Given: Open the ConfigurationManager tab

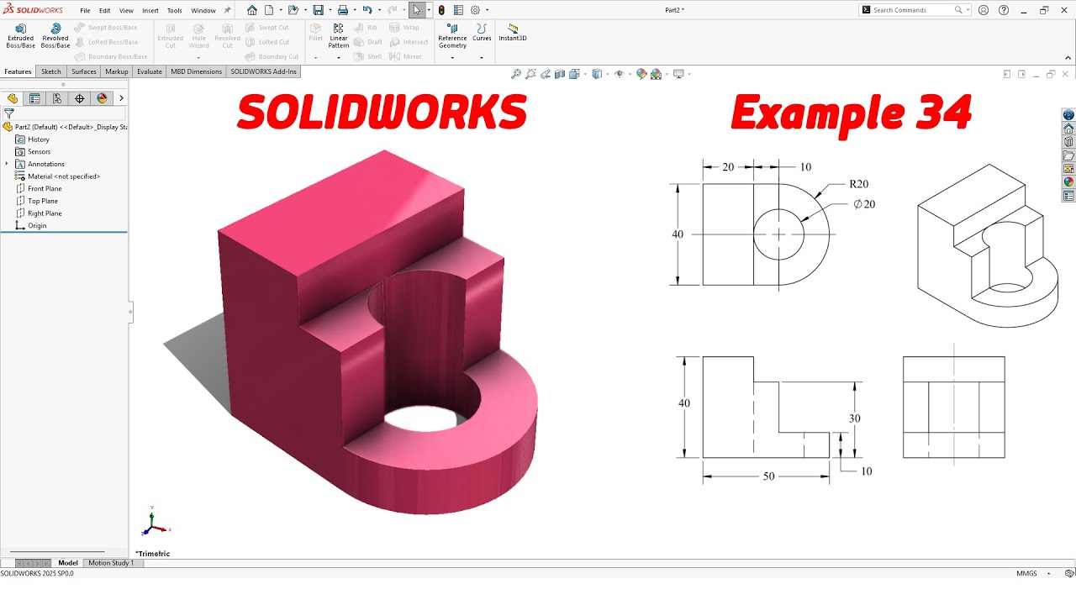Looking at the screenshot, I should [x=57, y=98].
